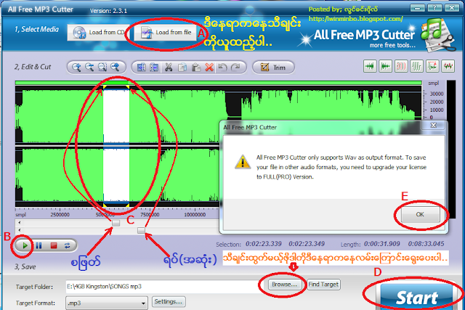Click the Load from file button
The width and height of the screenshot is (465, 310).
pyautogui.click(x=165, y=33)
